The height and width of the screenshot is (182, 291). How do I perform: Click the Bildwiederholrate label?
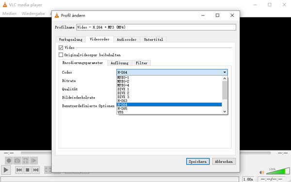(79, 98)
